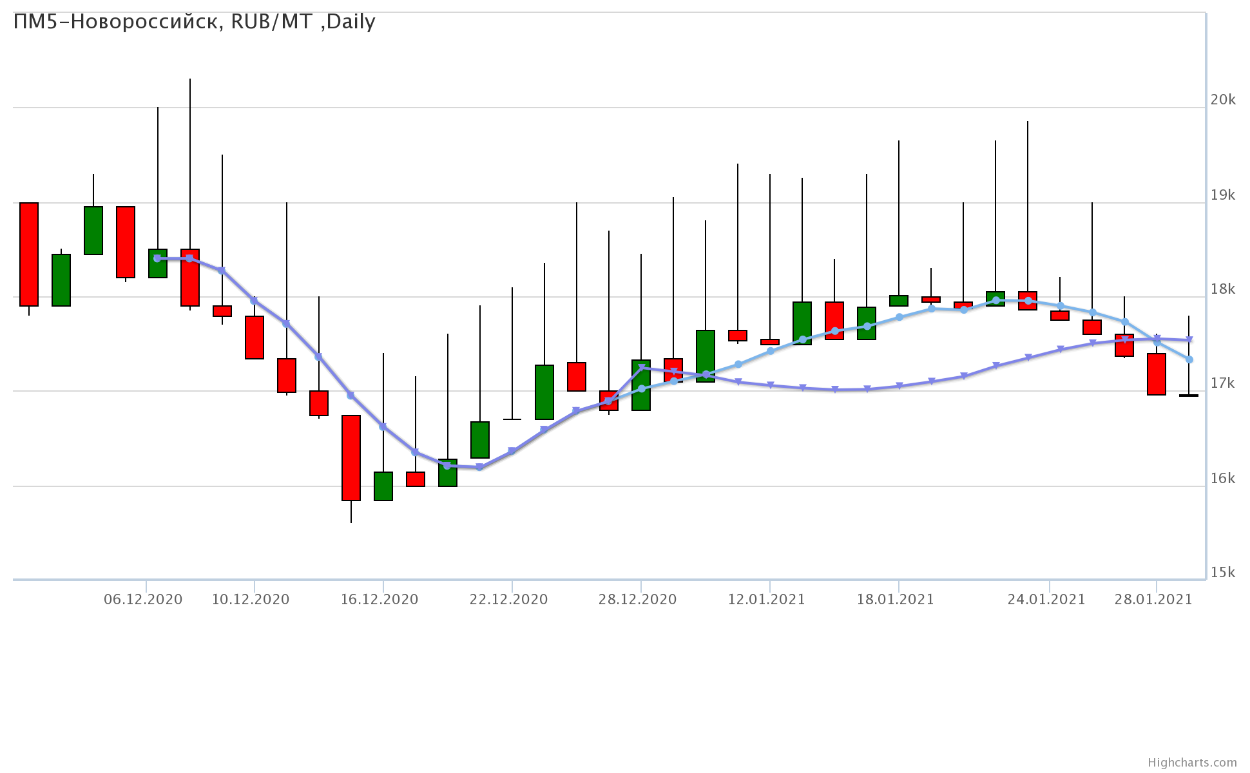Select the 28.01.2021 date label
This screenshot has width=1250, height=773.
point(1153,600)
